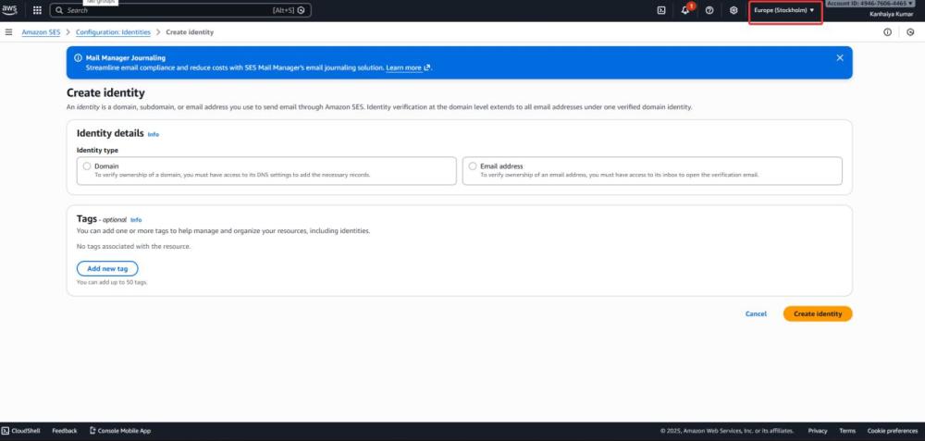Go to Amazon SES breadcrumb
The image size is (925, 441).
point(41,32)
